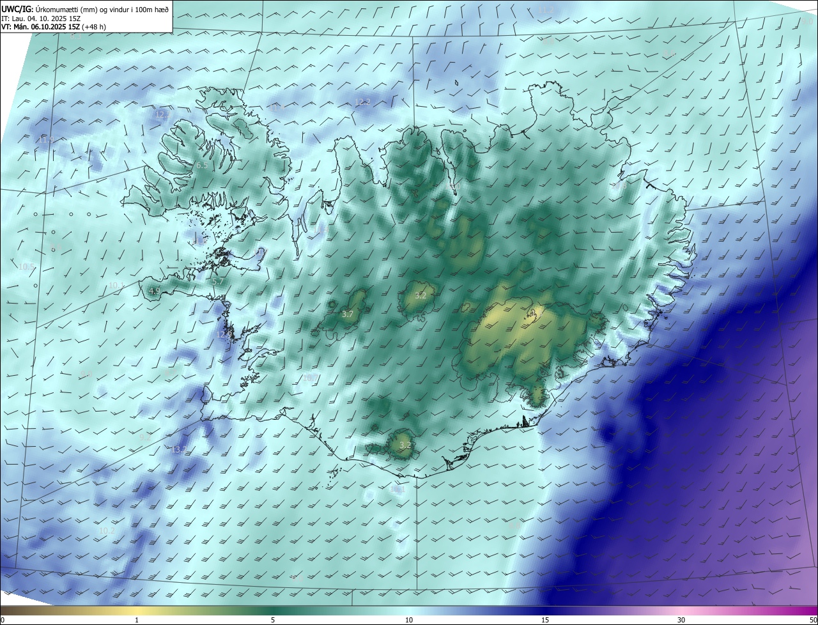Screen dimensions: 818x625
Task: Click the 3.7 value on the glacier
Action: 347,314
